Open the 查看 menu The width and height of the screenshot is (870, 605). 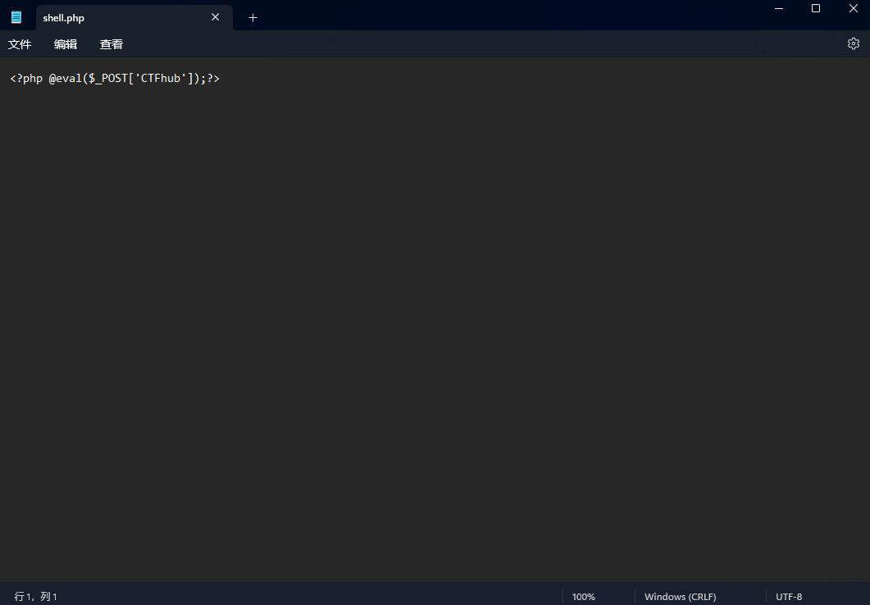[x=111, y=44]
